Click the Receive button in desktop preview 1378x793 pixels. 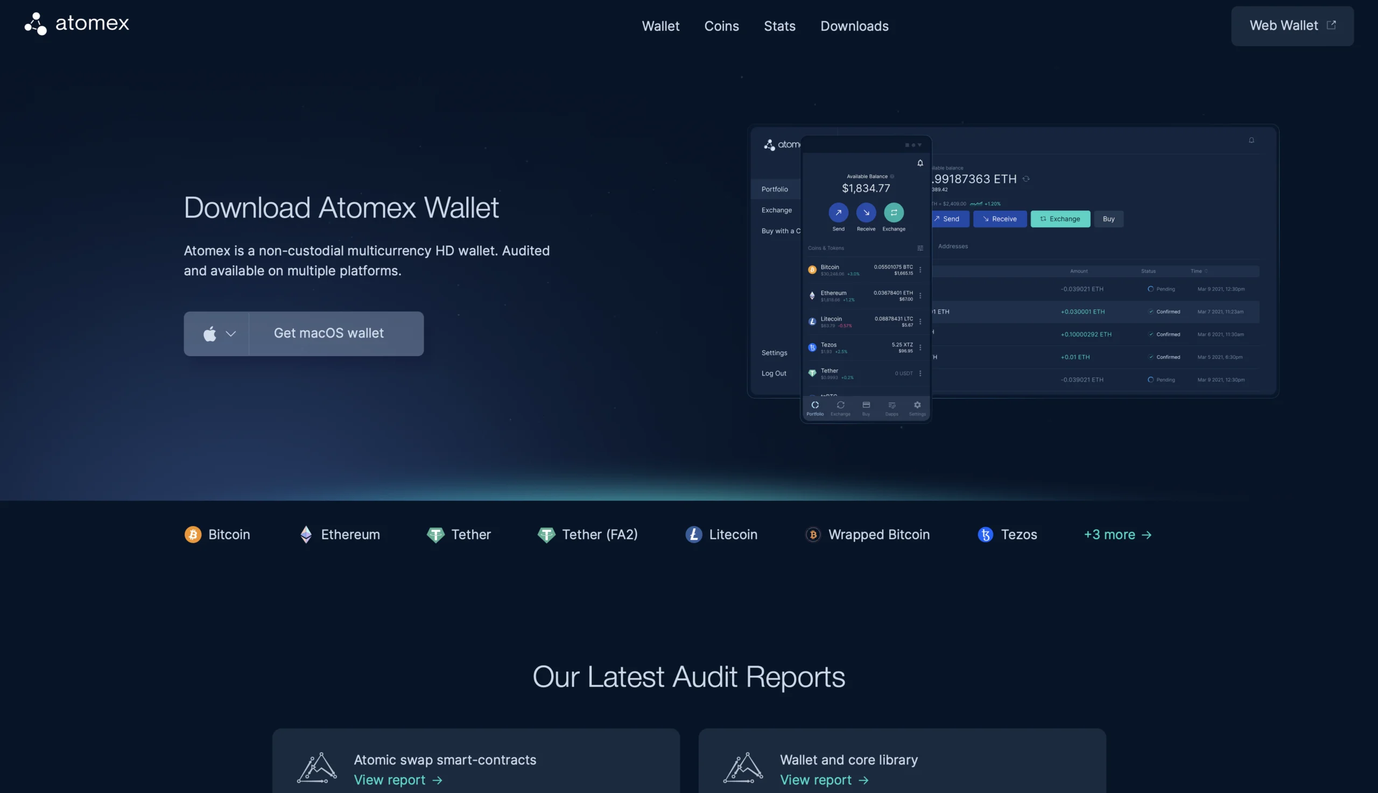tap(1000, 219)
